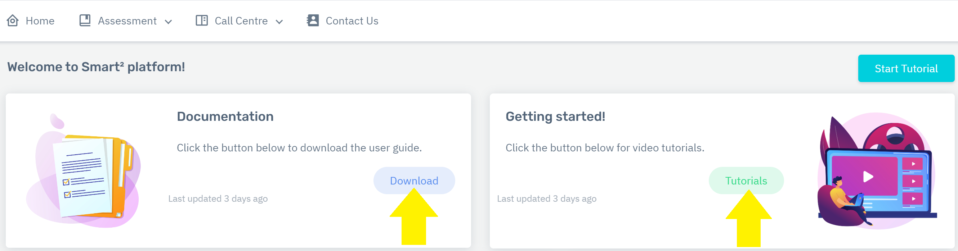
Task: Click the book icon next to Assessment
Action: [x=85, y=20]
